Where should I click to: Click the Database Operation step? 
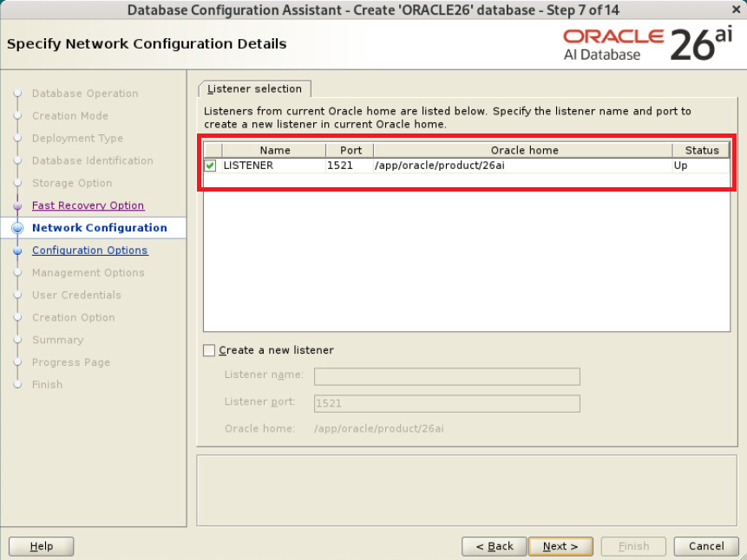coord(85,94)
